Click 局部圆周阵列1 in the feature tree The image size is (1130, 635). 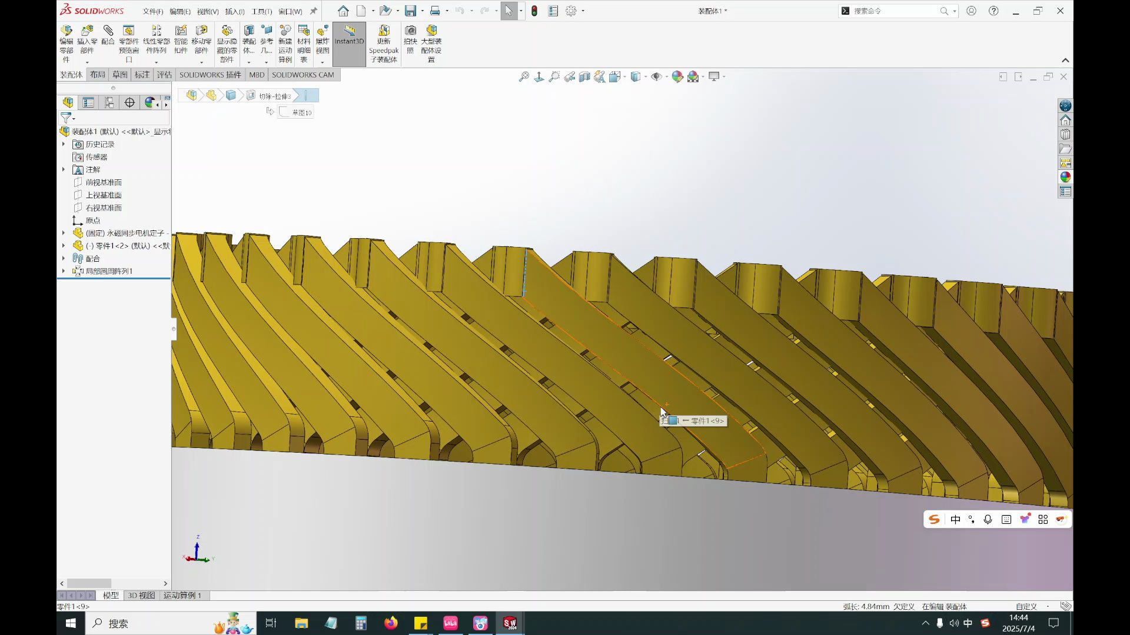[109, 271]
